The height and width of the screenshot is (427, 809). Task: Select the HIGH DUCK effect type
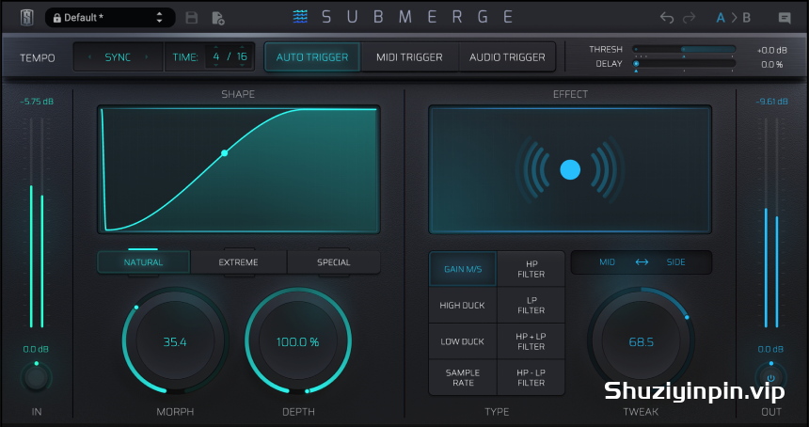(x=463, y=305)
